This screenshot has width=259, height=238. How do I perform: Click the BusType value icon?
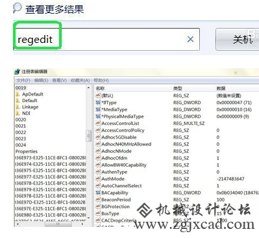[x=98, y=213]
